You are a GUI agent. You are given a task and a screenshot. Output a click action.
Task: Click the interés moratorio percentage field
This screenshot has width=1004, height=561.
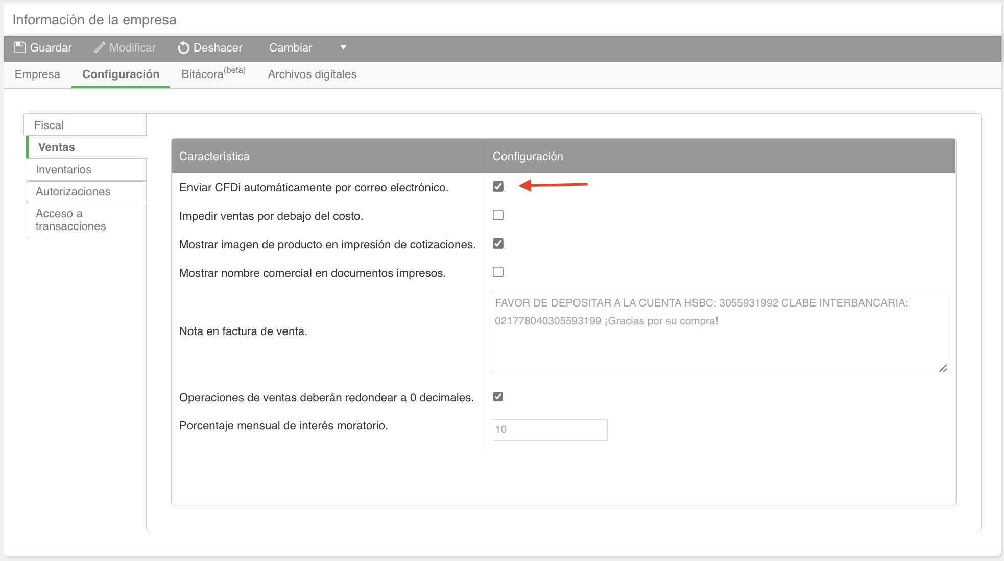pos(550,429)
